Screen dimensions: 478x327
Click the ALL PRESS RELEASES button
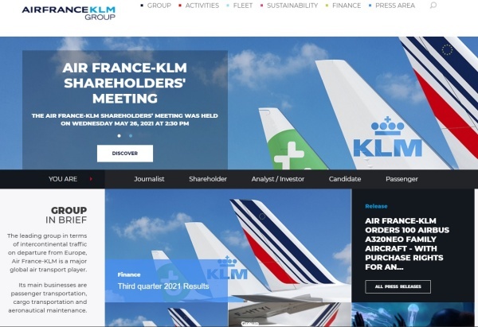click(398, 286)
